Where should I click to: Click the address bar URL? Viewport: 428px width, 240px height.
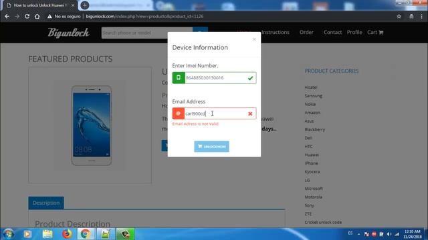(144, 16)
